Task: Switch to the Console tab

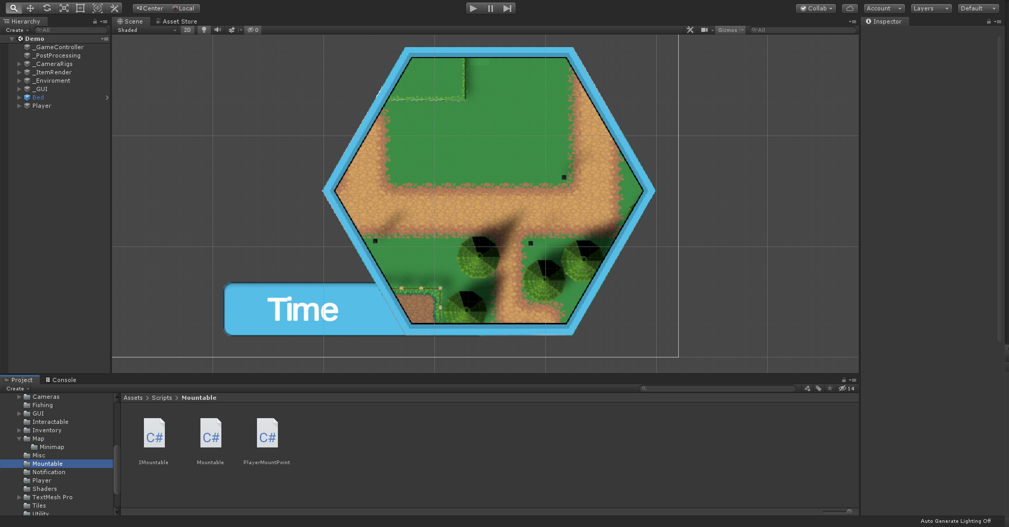Action: (61, 379)
